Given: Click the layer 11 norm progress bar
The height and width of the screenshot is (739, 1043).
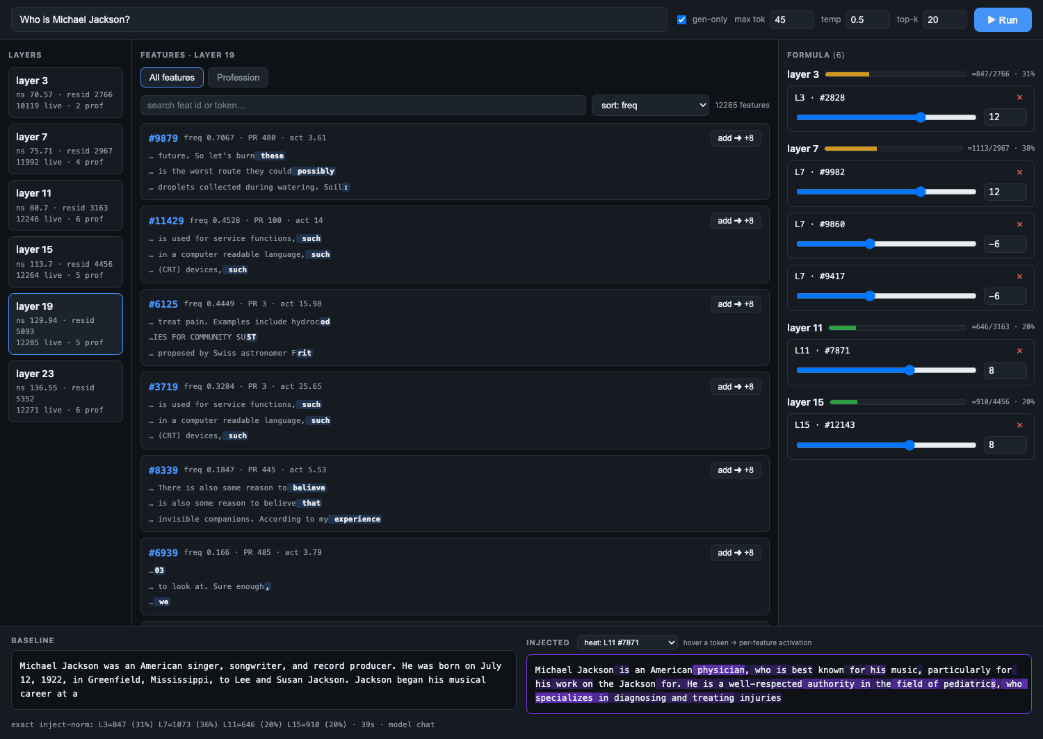Looking at the screenshot, I should pos(898,328).
